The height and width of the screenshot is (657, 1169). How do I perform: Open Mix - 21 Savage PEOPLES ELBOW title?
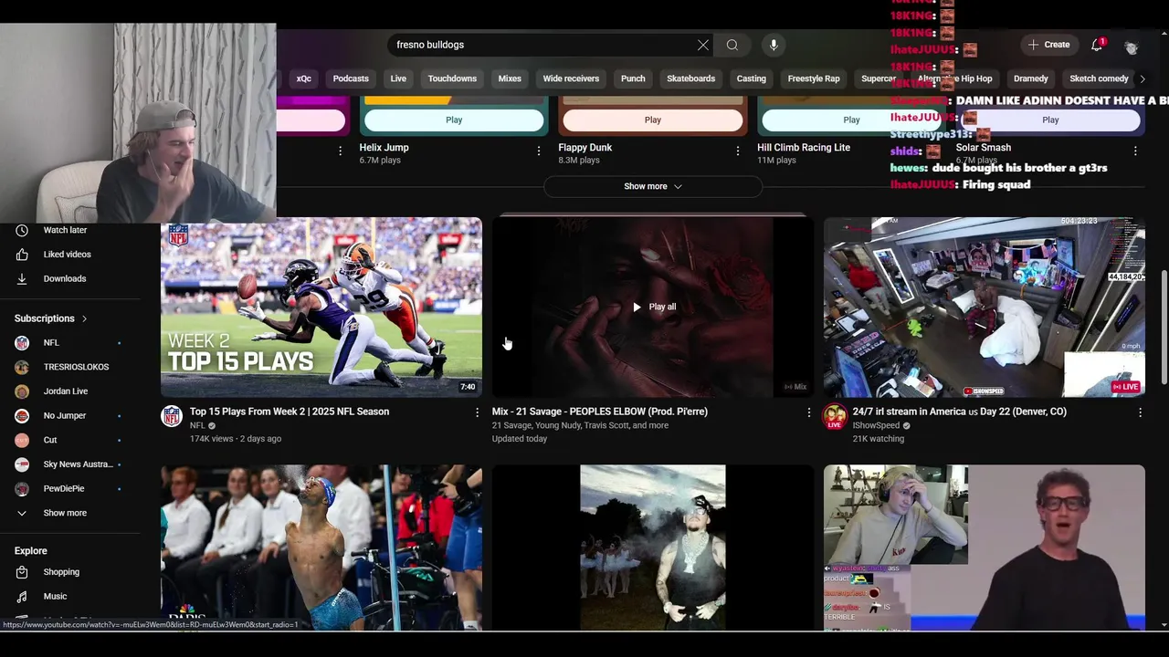600,412
